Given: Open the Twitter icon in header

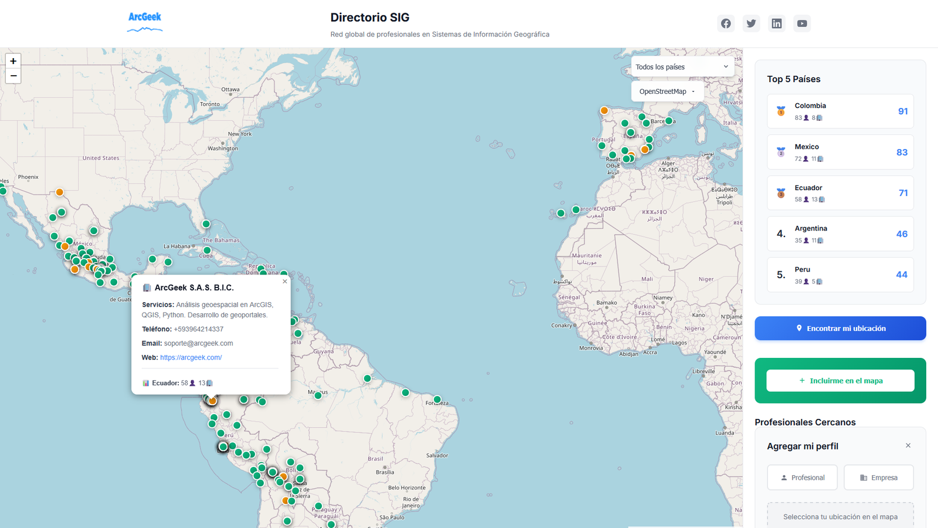Looking at the screenshot, I should (x=751, y=23).
